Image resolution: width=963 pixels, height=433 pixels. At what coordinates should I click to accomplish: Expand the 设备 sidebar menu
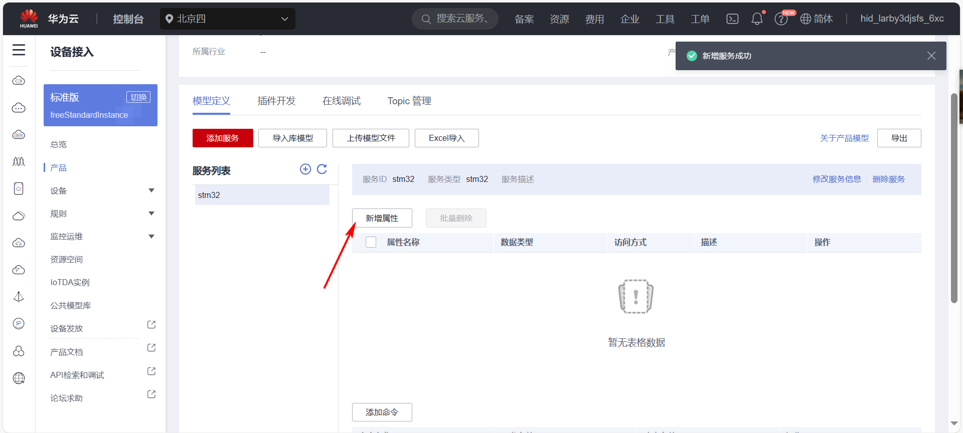151,190
